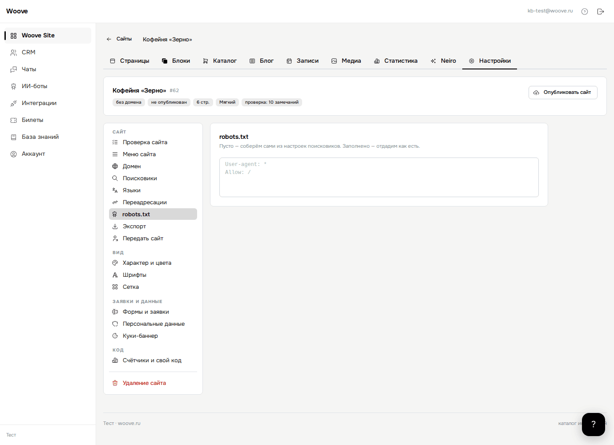Viewport: 614px width, 445px height.
Task: Open Билеты section
Action: click(48, 120)
